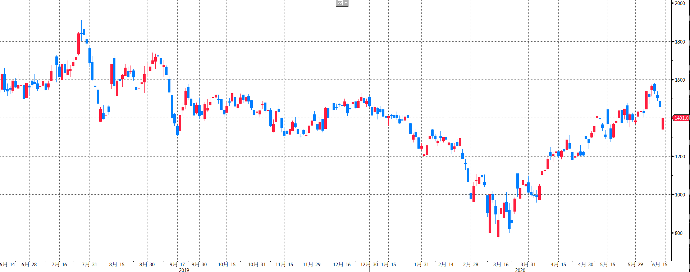Click the 1800 price axis label
690x272 pixels.
[680, 42]
